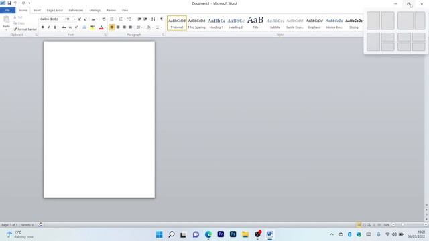429x241 pixels.
Task: Click the Align Text Right icon
Action: pyautogui.click(x=124, y=27)
